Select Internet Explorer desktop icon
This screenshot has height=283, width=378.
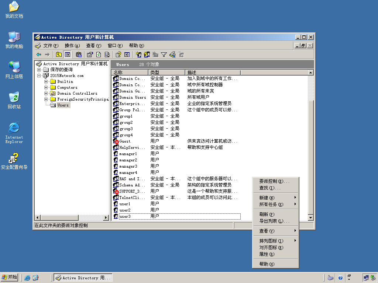tap(14, 133)
